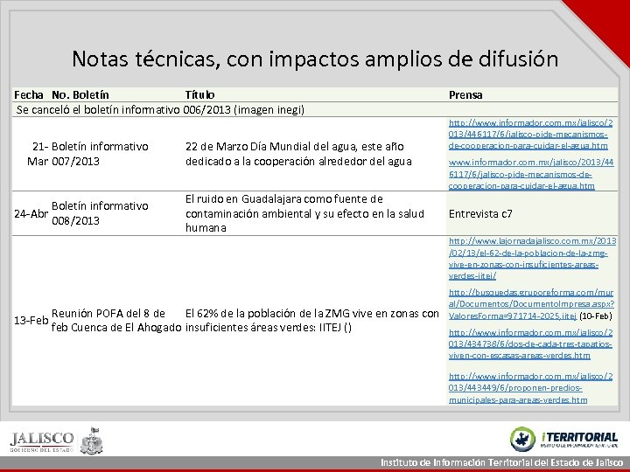Select the '21-Mar' date cell

tap(38, 154)
